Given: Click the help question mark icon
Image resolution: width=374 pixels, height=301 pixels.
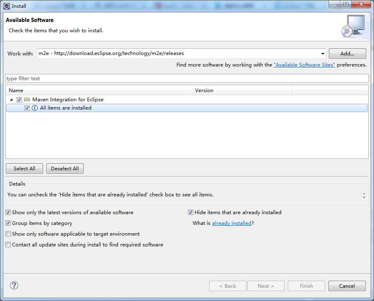Looking at the screenshot, I should (14, 285).
